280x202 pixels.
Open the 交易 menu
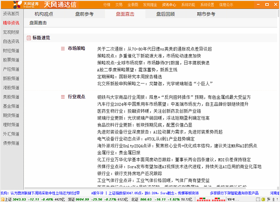[x=119, y=5]
